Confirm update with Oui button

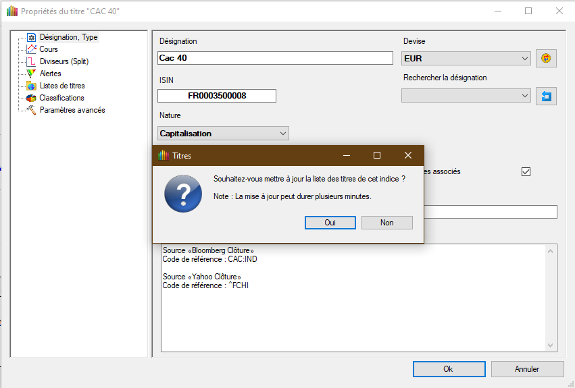330,223
